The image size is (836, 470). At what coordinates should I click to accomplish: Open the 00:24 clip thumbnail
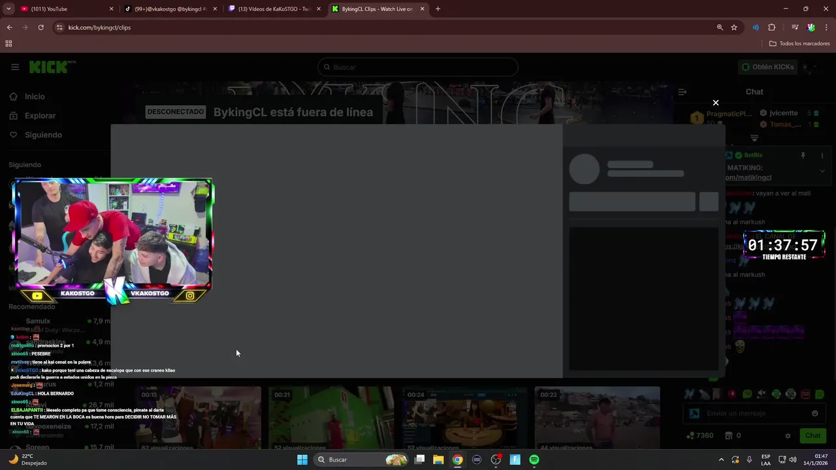pos(464,418)
